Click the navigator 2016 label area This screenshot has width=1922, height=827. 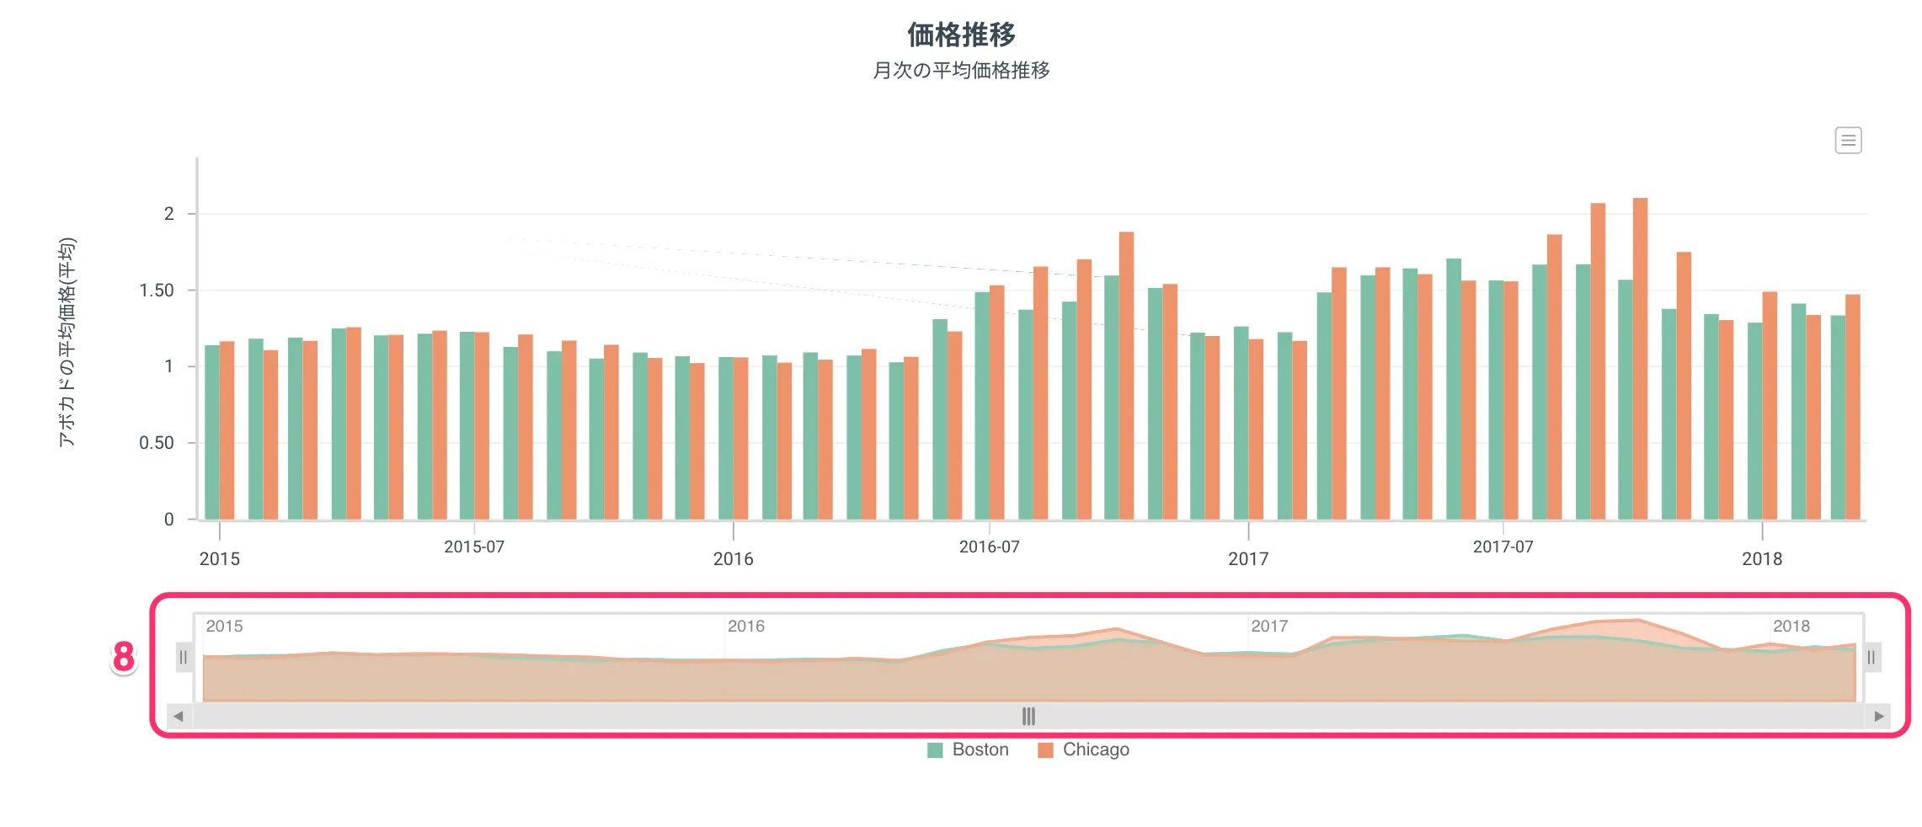[746, 626]
